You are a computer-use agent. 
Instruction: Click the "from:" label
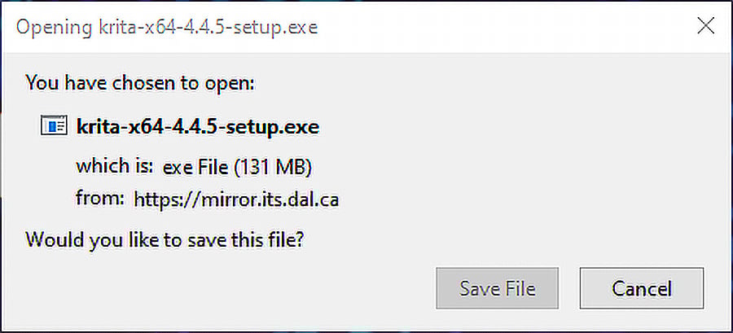pos(100,199)
